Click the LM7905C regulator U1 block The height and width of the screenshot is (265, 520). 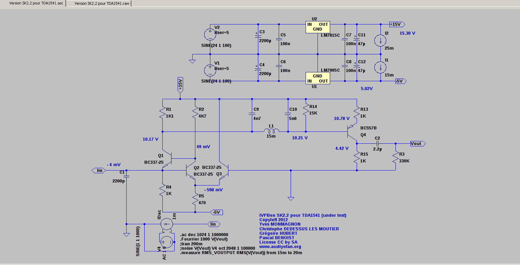(x=318, y=78)
